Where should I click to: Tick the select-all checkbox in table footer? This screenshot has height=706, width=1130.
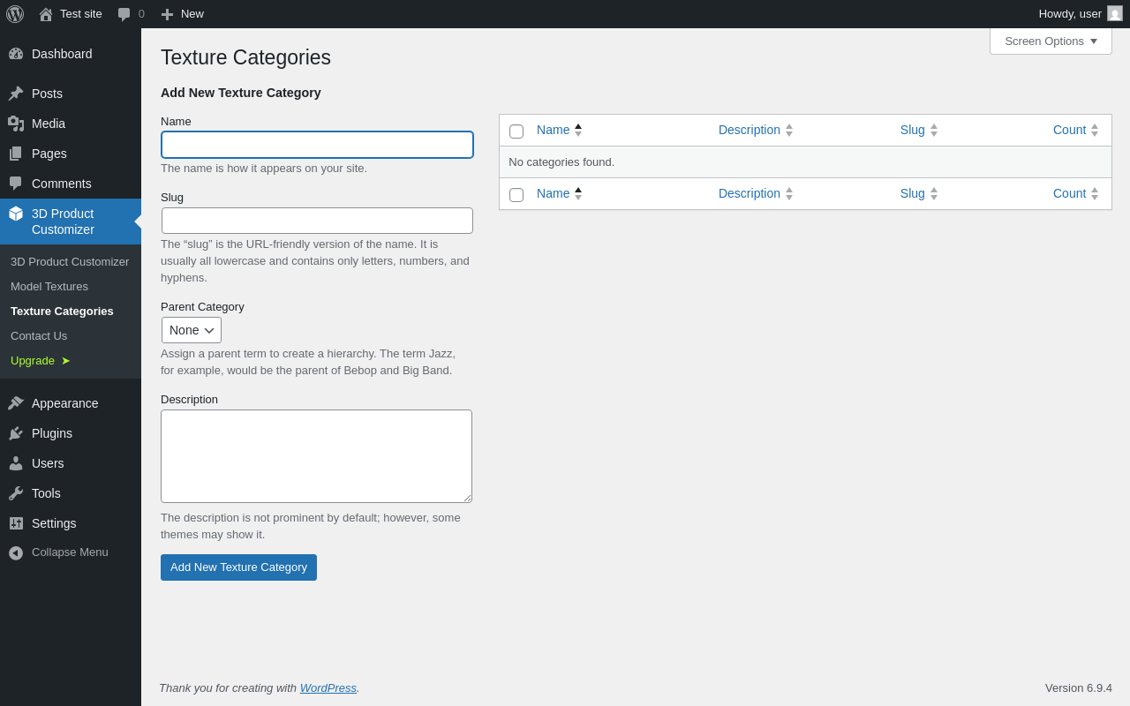pyautogui.click(x=516, y=195)
